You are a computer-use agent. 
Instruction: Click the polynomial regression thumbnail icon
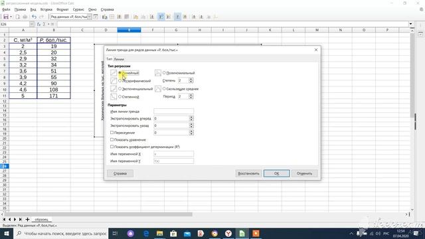pos(158,73)
